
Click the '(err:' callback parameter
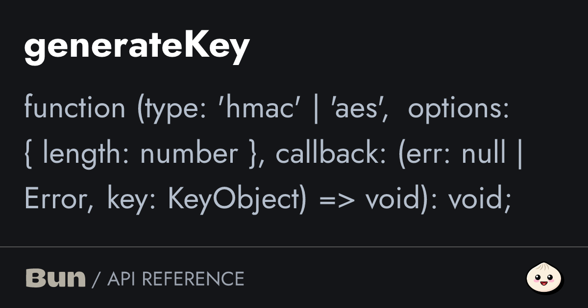(x=425, y=154)
